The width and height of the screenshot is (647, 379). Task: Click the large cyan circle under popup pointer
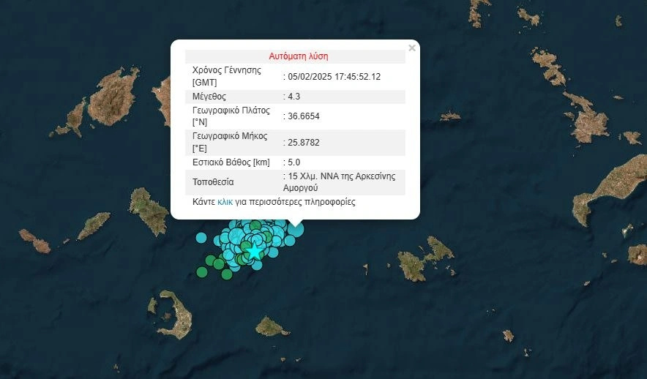coord(295,229)
